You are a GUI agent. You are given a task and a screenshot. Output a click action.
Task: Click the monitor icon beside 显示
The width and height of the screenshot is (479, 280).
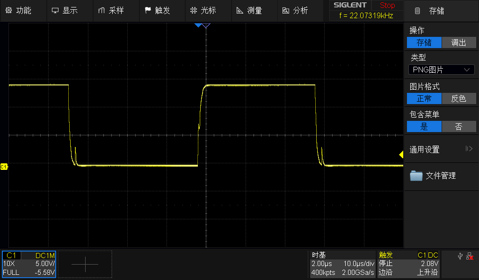(55, 11)
